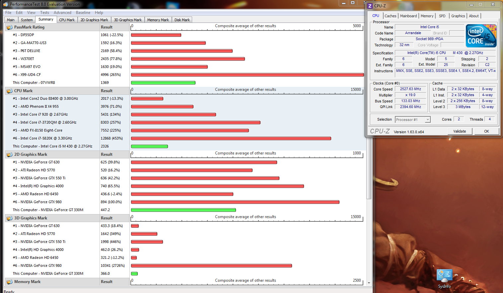Click the Core Speed value field
The width and height of the screenshot is (503, 293).
pyautogui.click(x=410, y=89)
